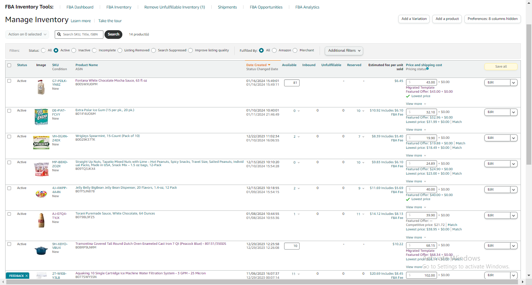Dismiss the Feedback tab with its X

coord(27,276)
